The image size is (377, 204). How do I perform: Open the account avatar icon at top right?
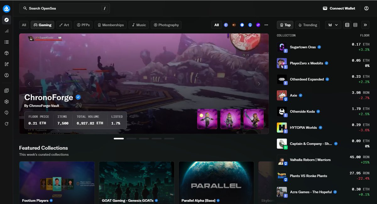point(366,8)
